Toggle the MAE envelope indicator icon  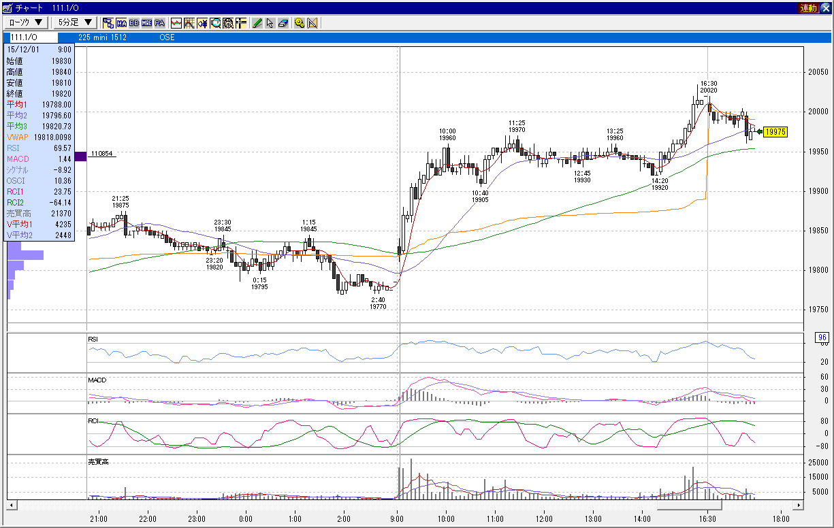(x=146, y=22)
